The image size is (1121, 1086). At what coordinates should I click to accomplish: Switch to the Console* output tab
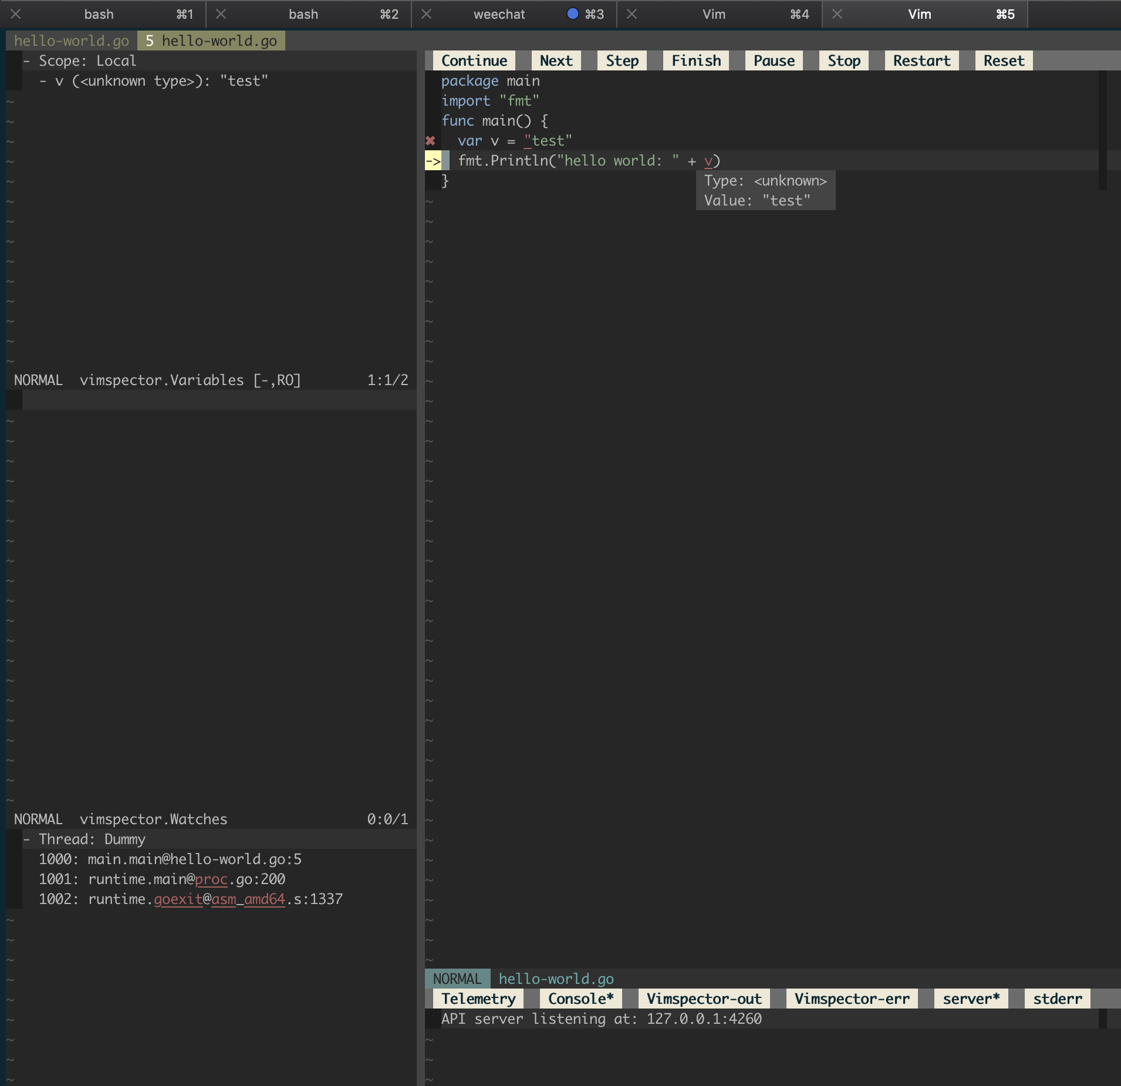[x=580, y=998]
